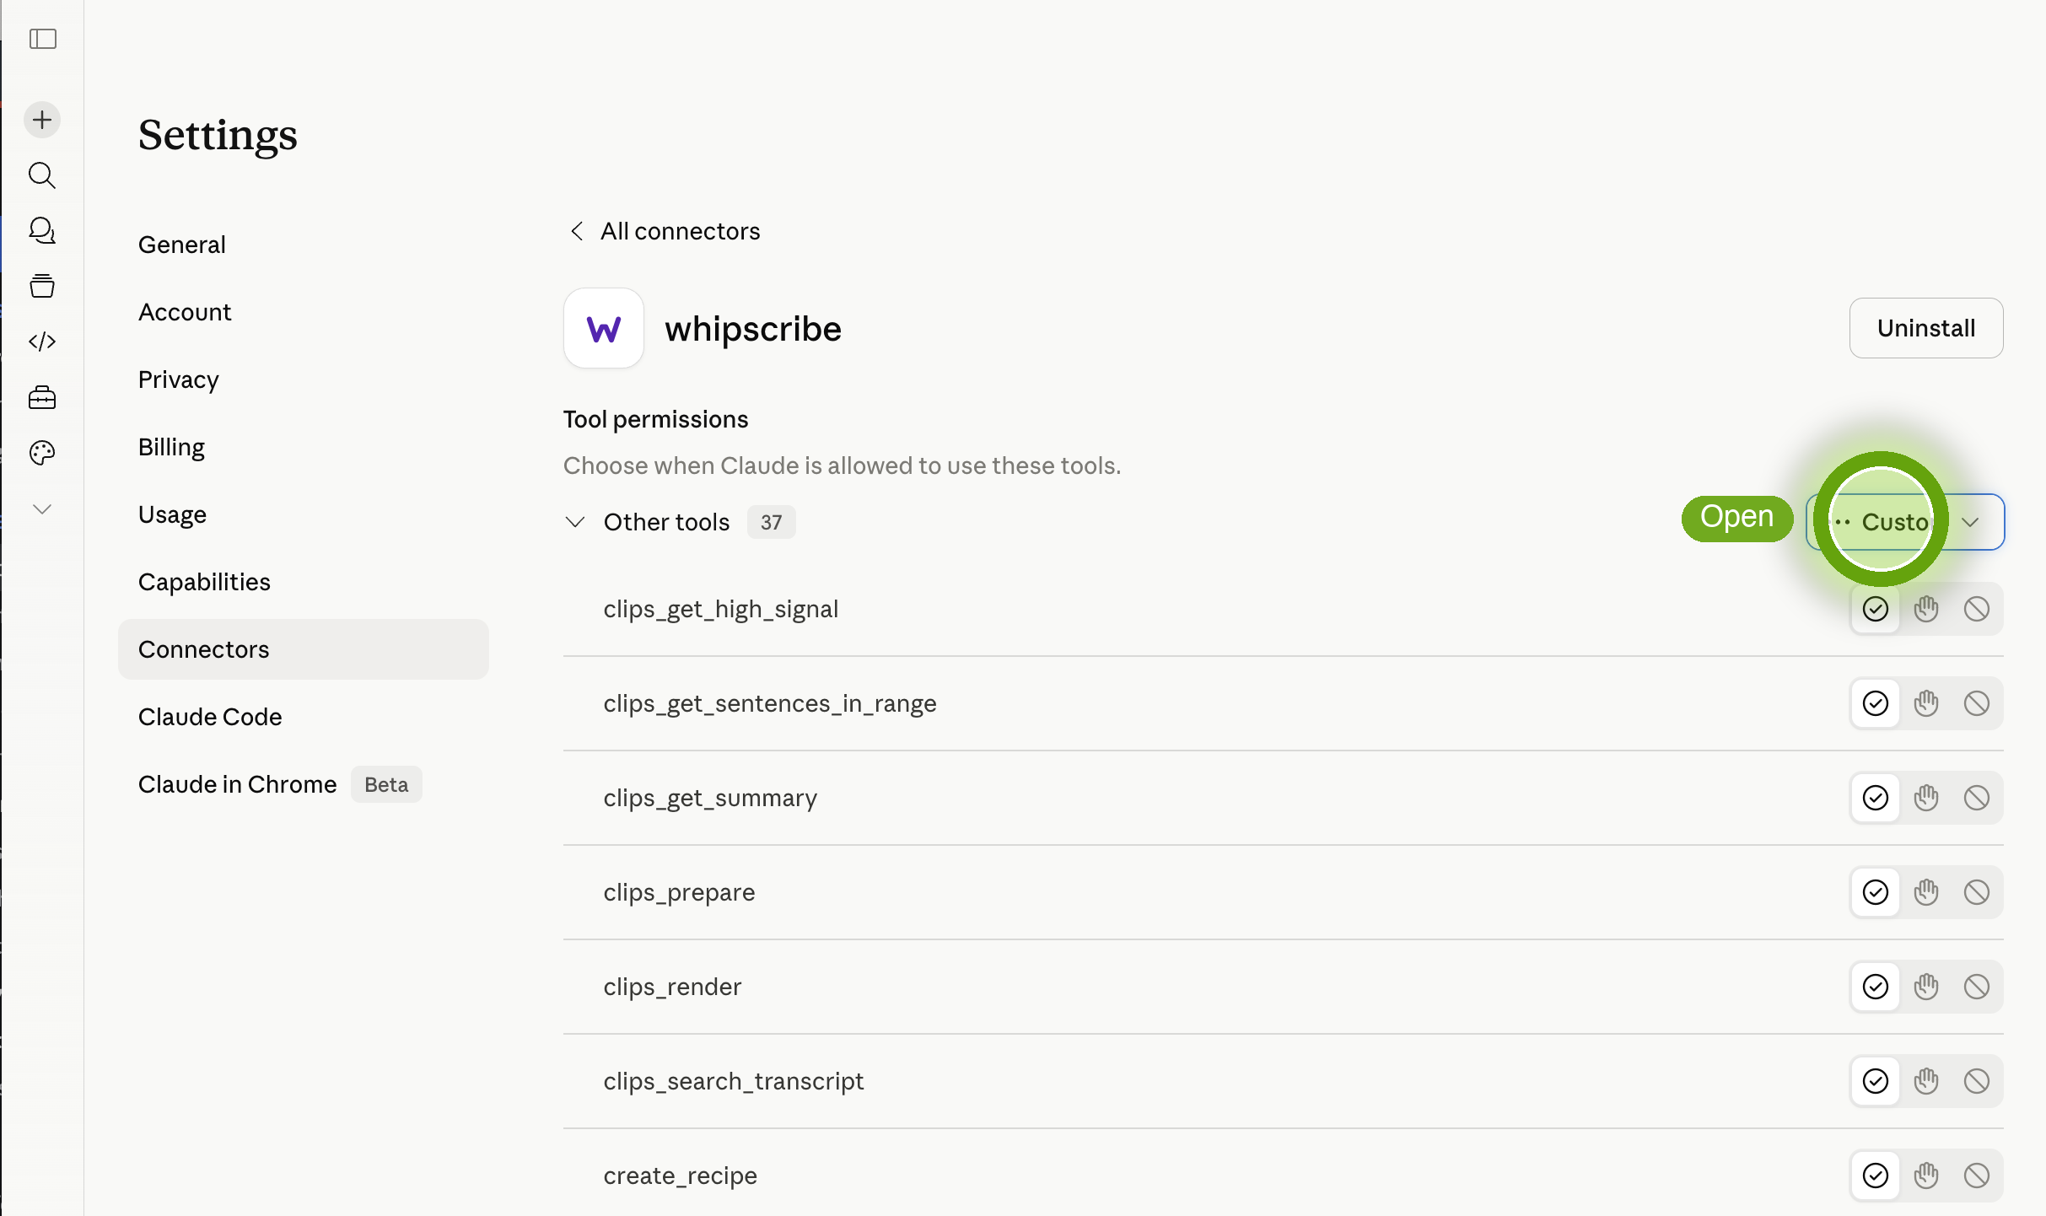Screen dimensions: 2046x1216
Task: Toggle the sidebar panel icon
Action: tap(42, 39)
